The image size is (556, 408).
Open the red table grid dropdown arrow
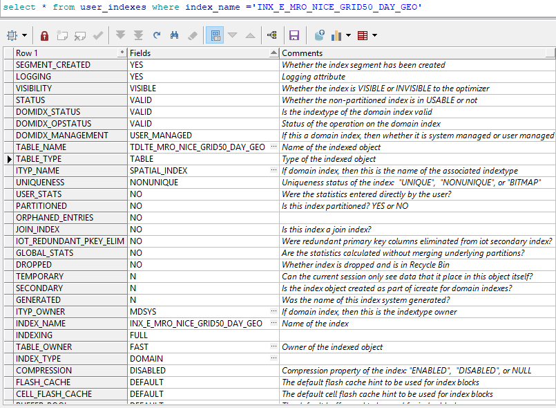pyautogui.click(x=374, y=35)
